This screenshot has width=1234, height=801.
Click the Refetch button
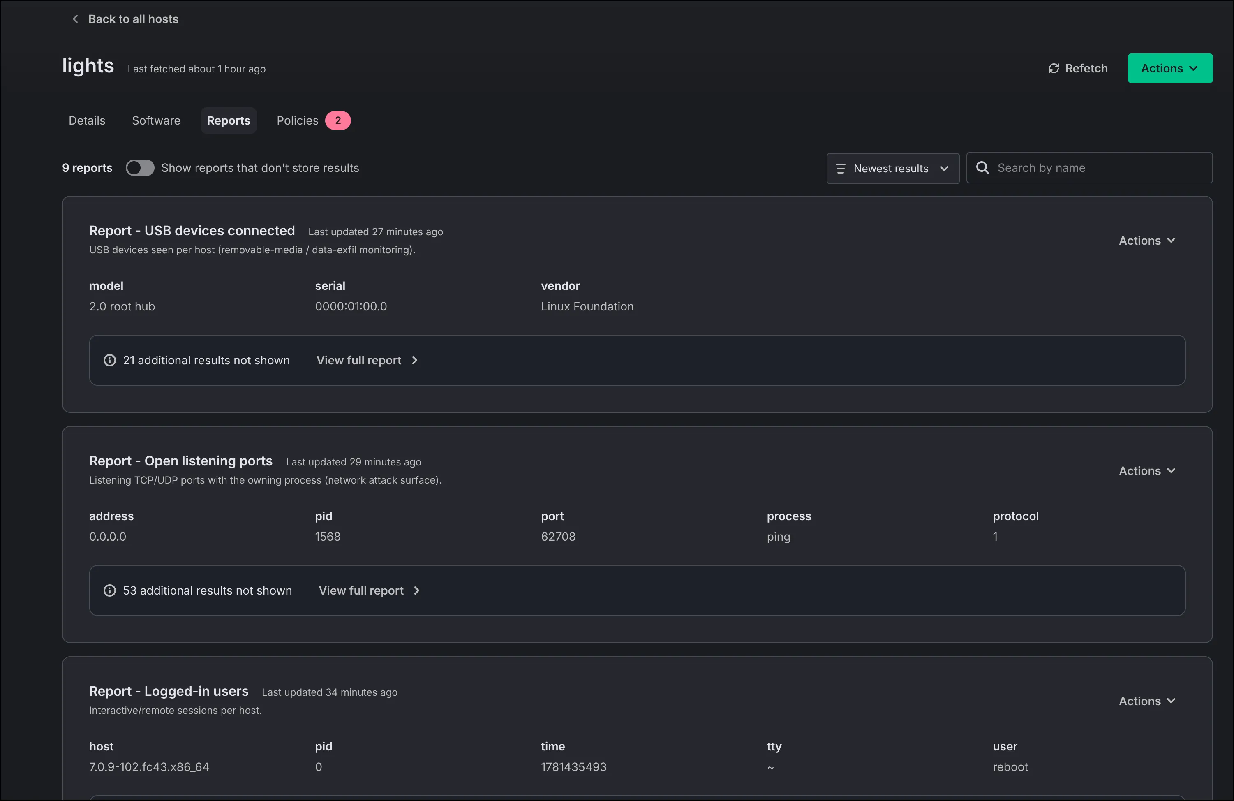click(1078, 69)
